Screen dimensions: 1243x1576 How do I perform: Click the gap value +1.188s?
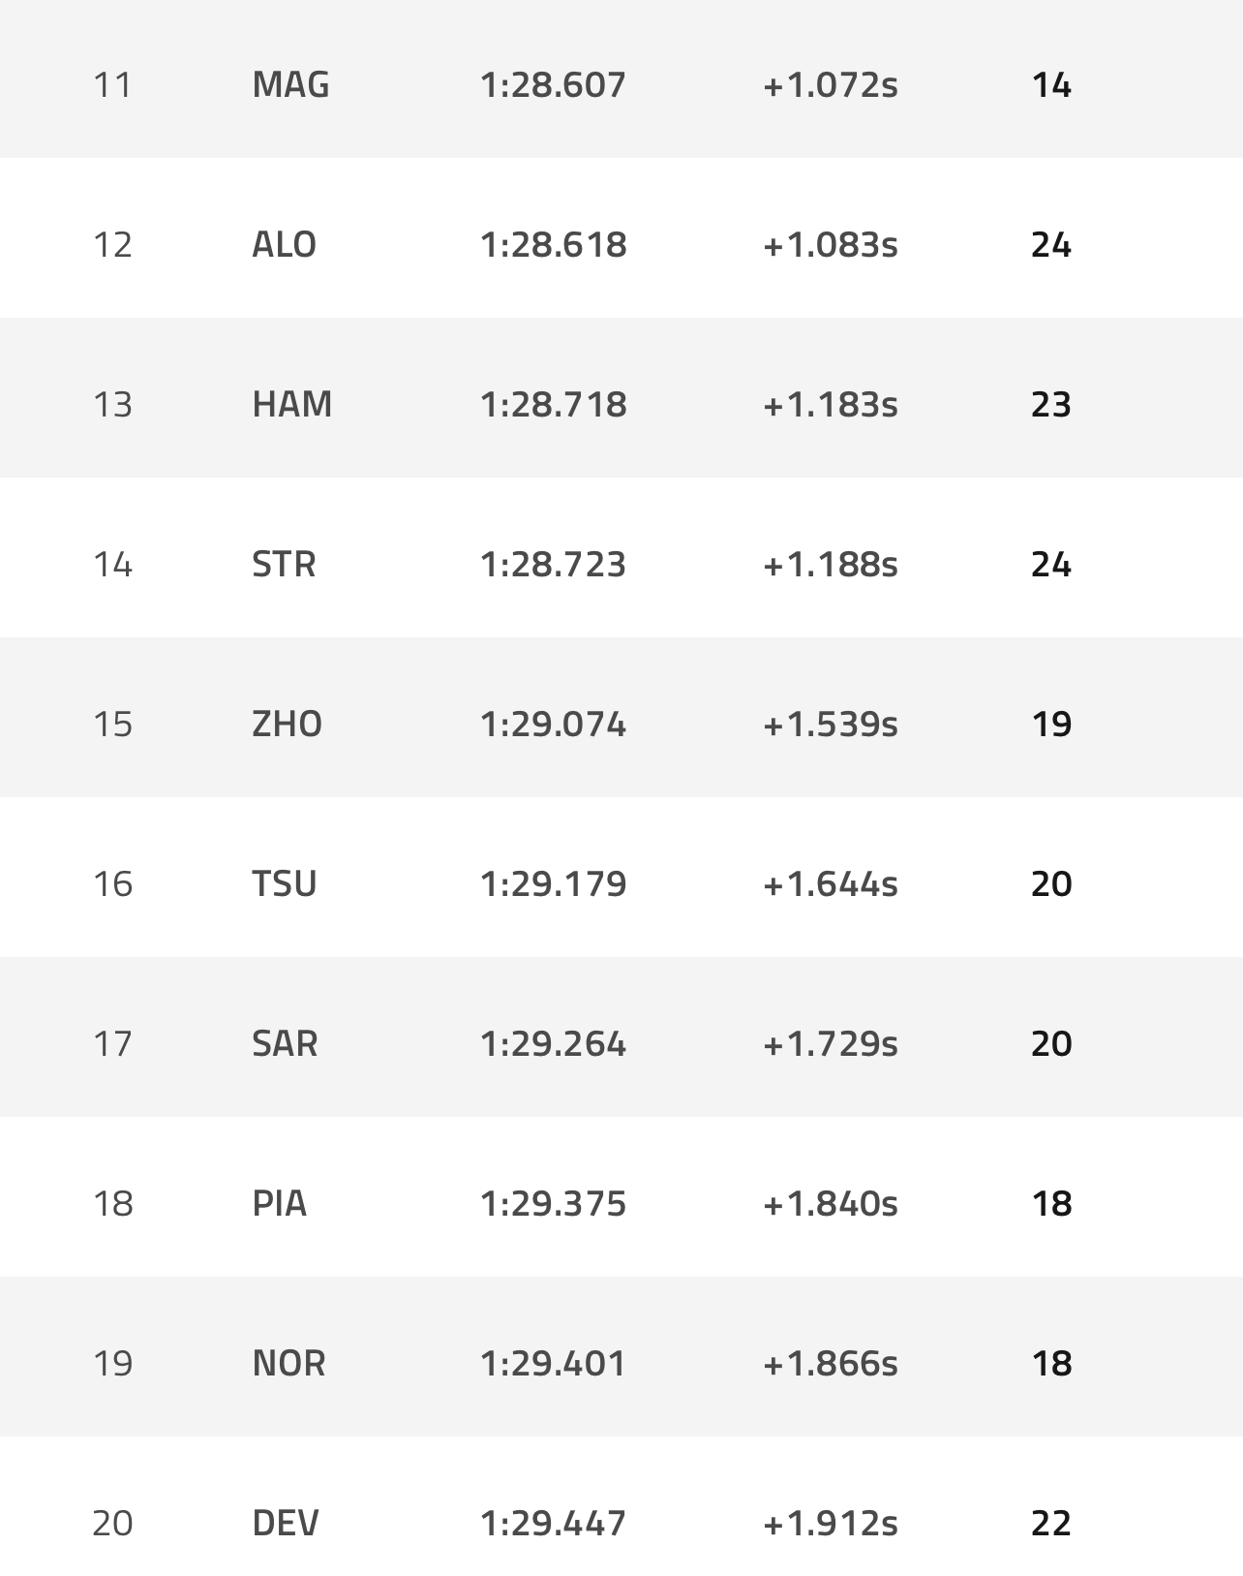pyautogui.click(x=830, y=565)
